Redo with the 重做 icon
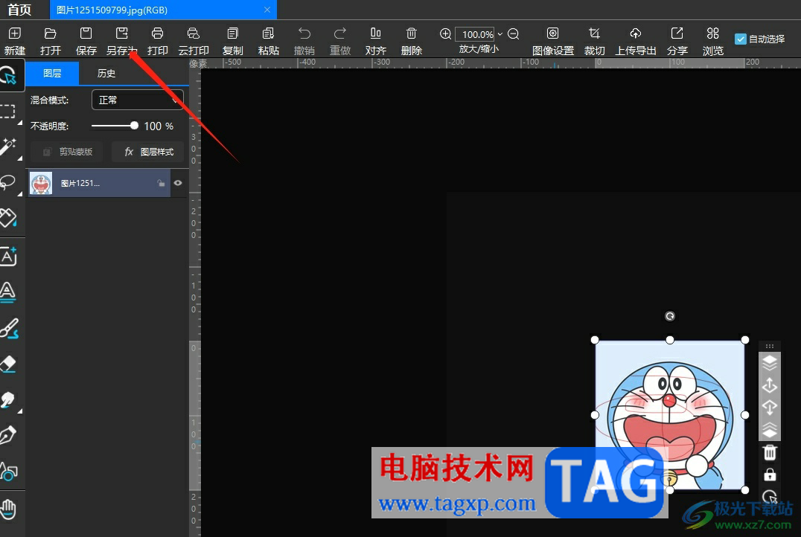Screen dimensions: 801x537 click(x=339, y=41)
